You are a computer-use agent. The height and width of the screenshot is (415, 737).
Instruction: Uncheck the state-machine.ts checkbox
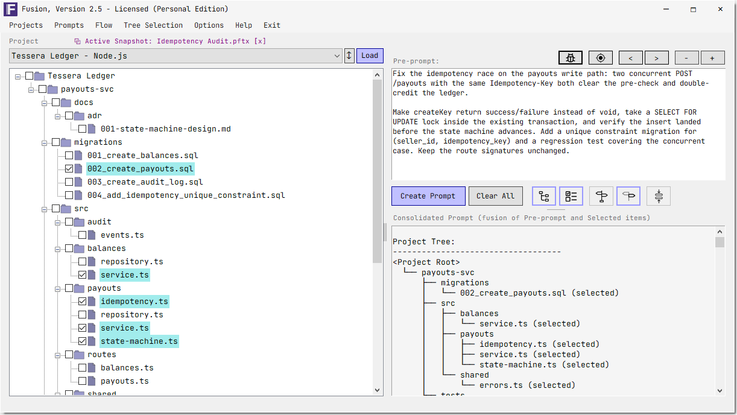82,341
